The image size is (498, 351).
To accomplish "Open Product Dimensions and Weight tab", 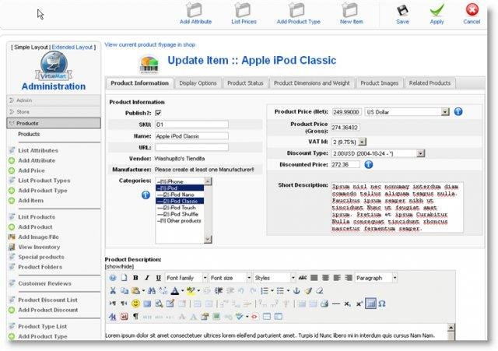I will click(x=311, y=83).
